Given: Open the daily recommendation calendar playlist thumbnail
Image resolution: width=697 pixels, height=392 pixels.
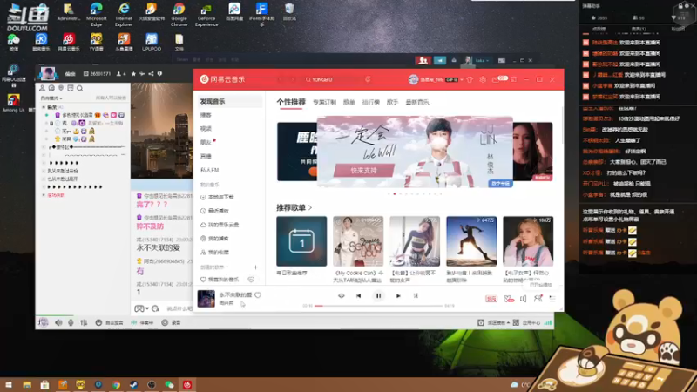Looking at the screenshot, I should tap(301, 241).
